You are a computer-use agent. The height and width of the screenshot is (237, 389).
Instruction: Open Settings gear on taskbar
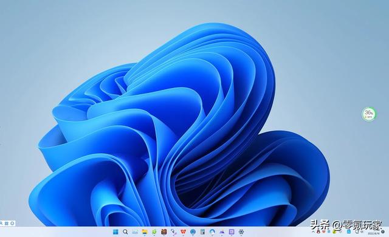pos(241,232)
